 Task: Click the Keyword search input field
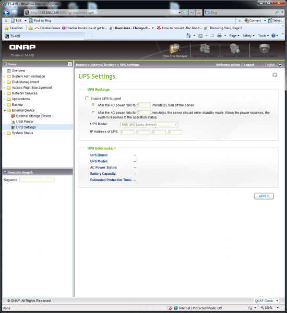pos(37,179)
